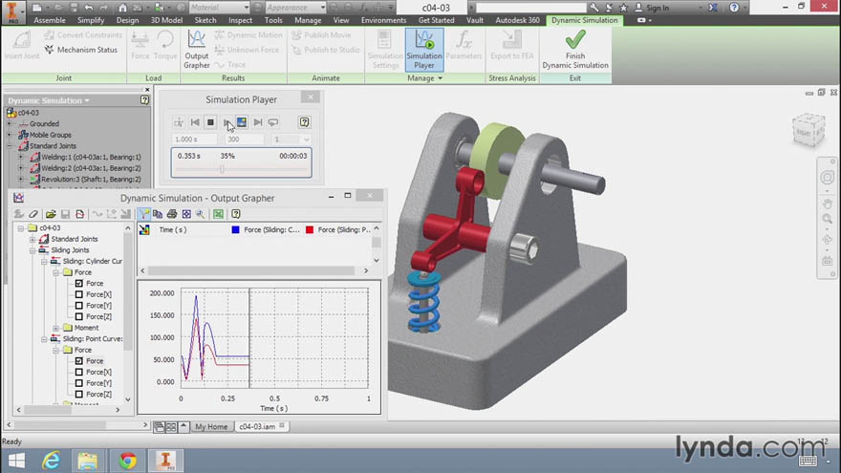Open the Autodesk 360 ribbon tab
The width and height of the screenshot is (841, 473).
point(517,20)
